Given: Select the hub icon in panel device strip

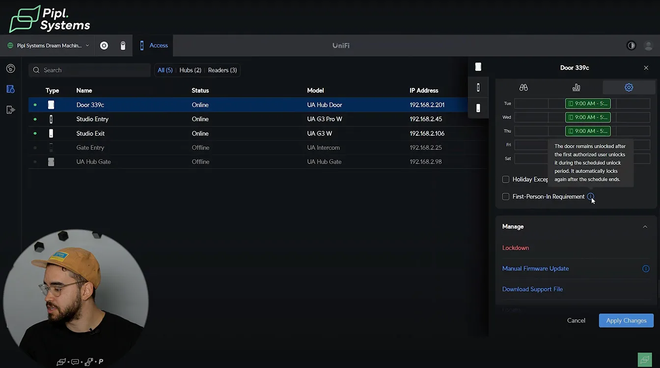Looking at the screenshot, I should (x=478, y=67).
